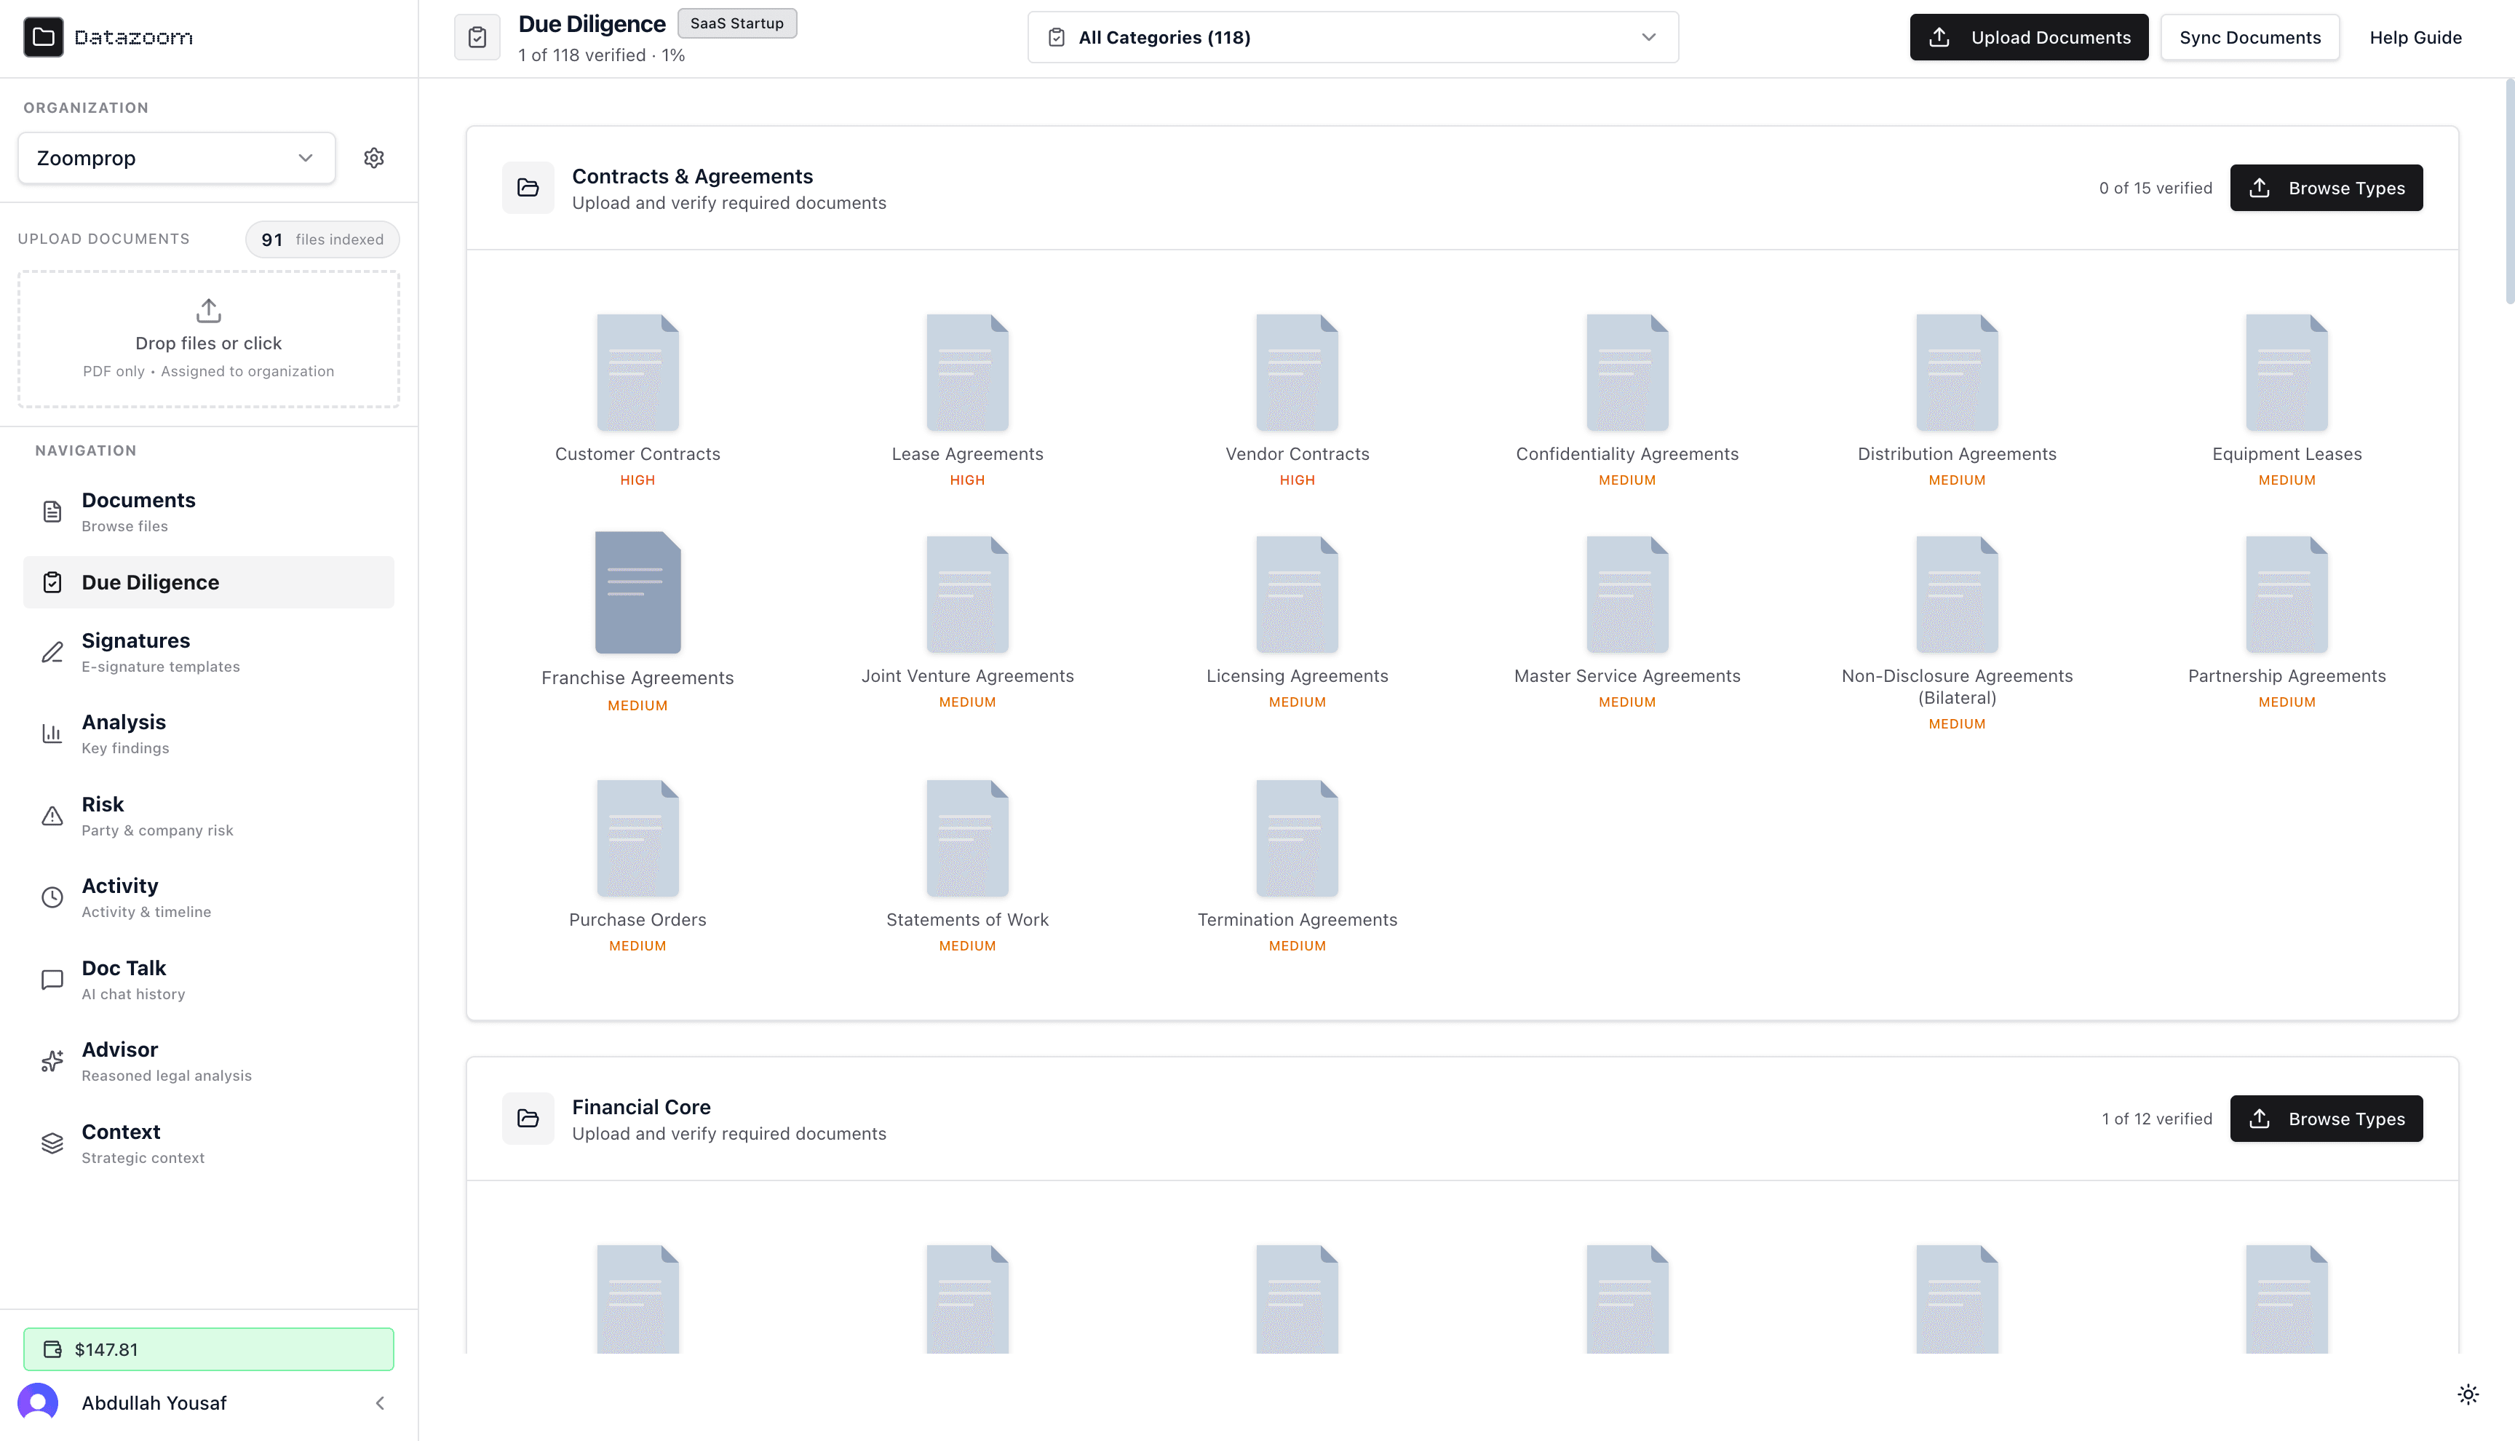The width and height of the screenshot is (2515, 1441).
Task: Expand the Zoomprop organization dropdown
Action: coord(176,159)
